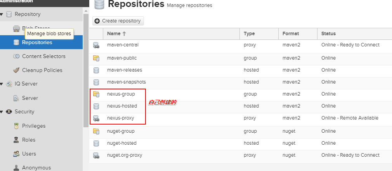Open Anonymous under Security

coord(41,167)
